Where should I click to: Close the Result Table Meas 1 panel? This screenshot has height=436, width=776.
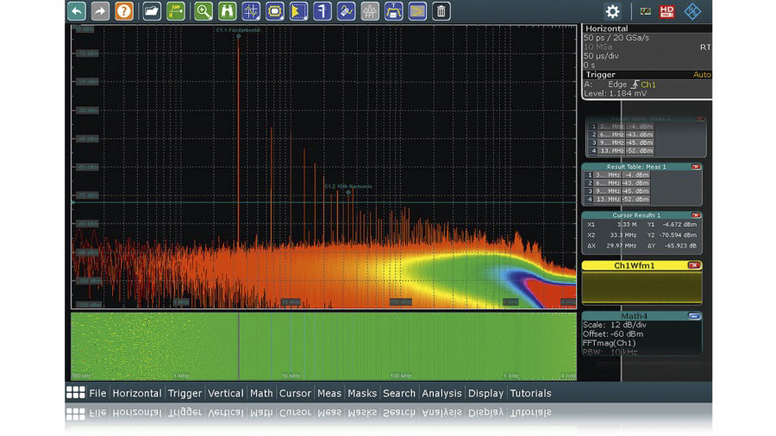[x=696, y=166]
